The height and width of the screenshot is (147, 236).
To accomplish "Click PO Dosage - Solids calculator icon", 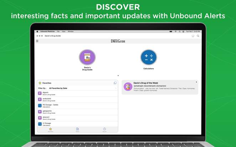I will (40, 106).
